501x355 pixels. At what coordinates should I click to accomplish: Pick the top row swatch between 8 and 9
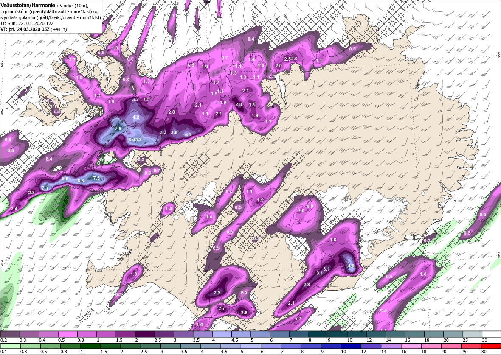(x=318, y=334)
